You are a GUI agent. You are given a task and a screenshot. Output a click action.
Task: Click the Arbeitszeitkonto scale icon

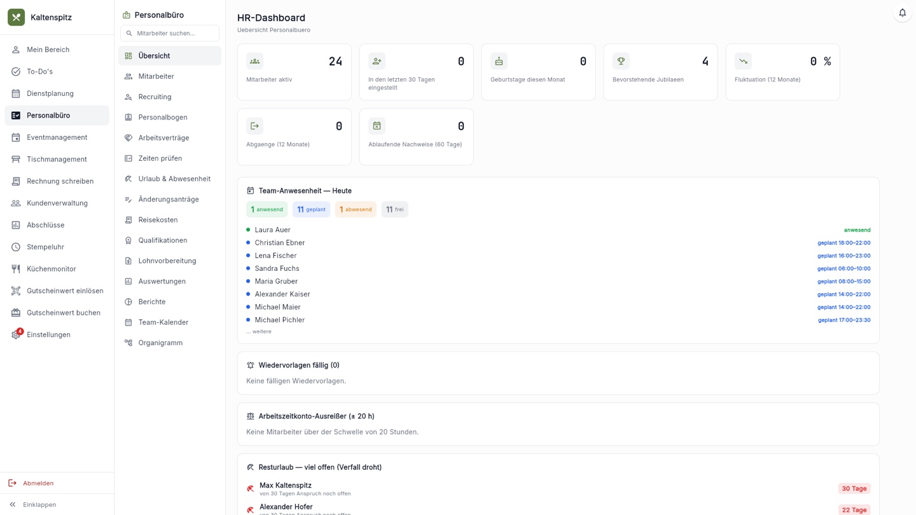click(251, 416)
